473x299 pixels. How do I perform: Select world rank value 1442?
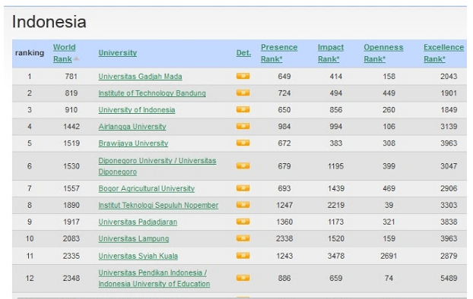tap(71, 127)
